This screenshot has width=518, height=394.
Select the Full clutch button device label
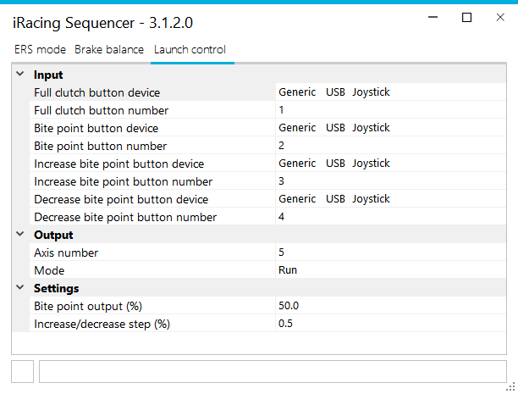pos(96,92)
